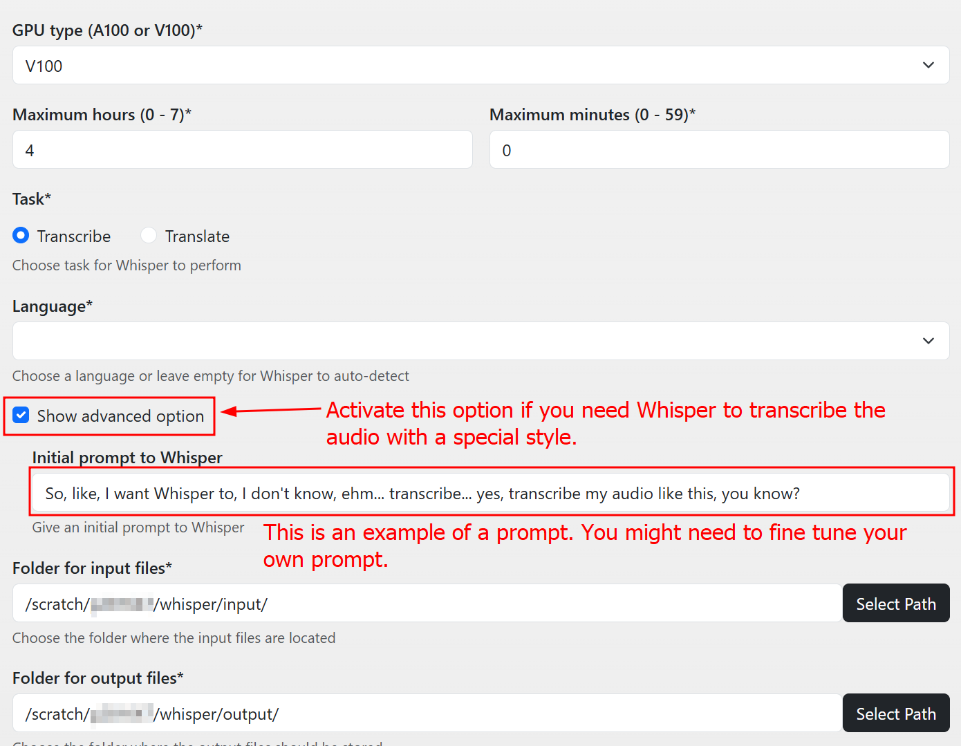Viewport: 961px width, 746px height.
Task: Focus the Maximum hours input field
Action: point(242,150)
